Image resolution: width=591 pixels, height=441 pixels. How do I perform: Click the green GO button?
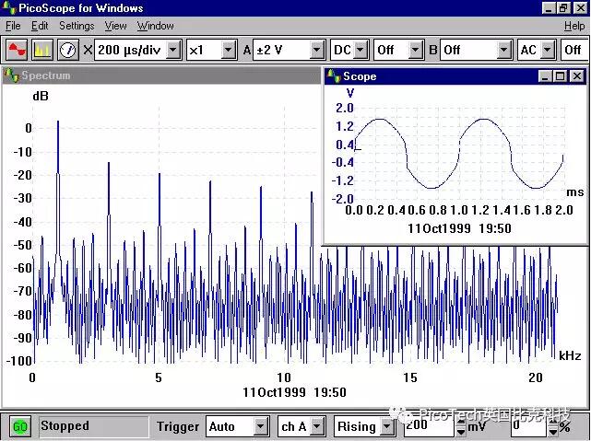tap(19, 426)
